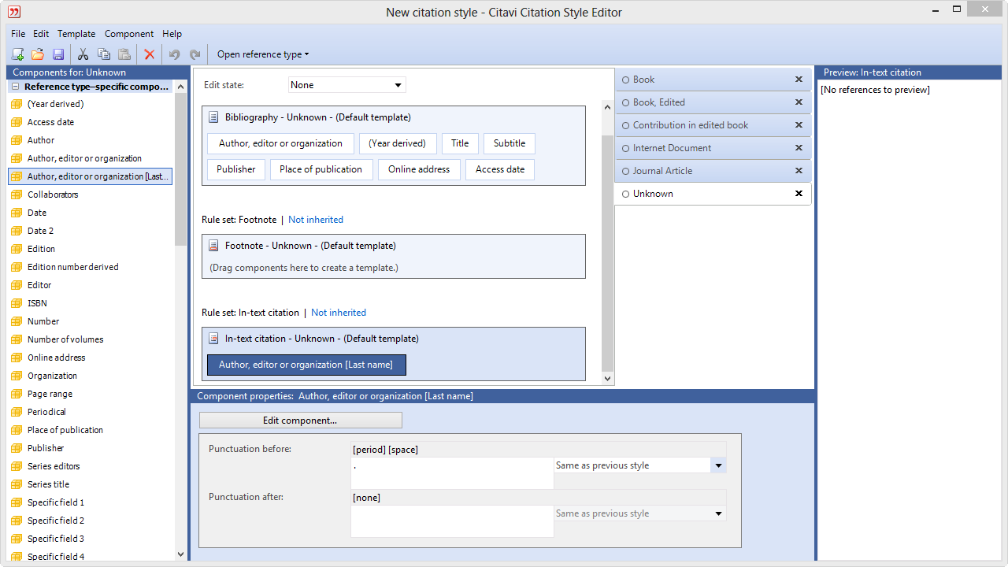Screen dimensions: 1008x567
Task: Open the Edit menu
Action: pos(41,34)
